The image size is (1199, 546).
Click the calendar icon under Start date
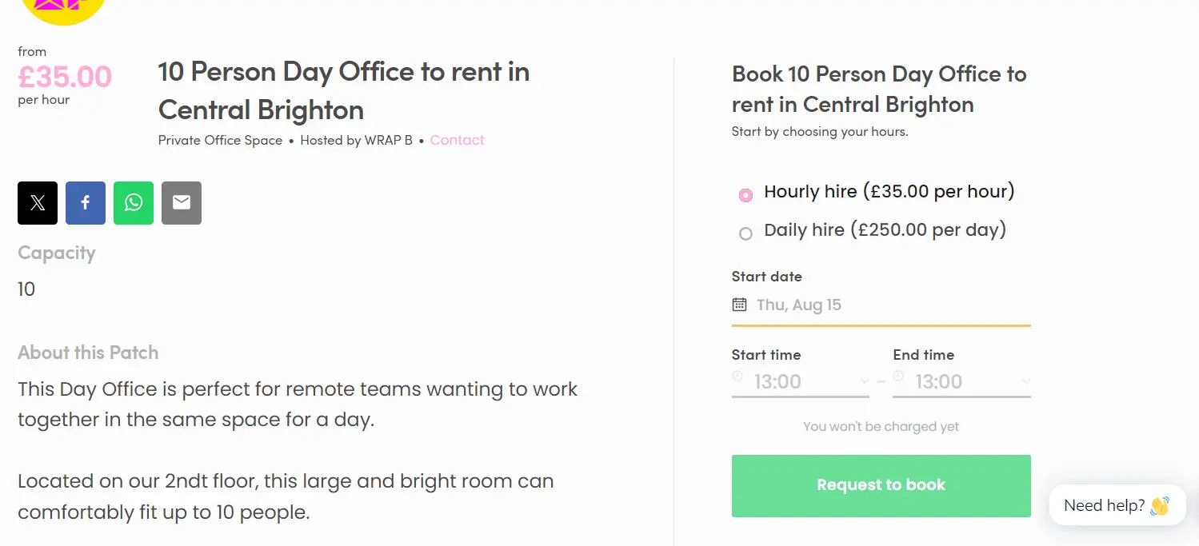(739, 305)
